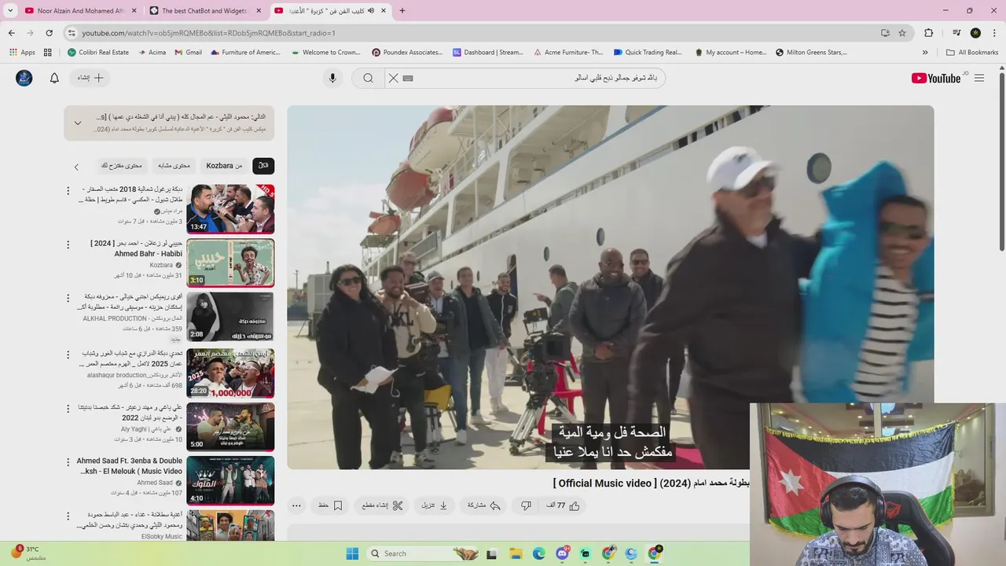Switch to 'The best ChatBot and Widgets' tab
The image size is (1006, 566).
[206, 10]
